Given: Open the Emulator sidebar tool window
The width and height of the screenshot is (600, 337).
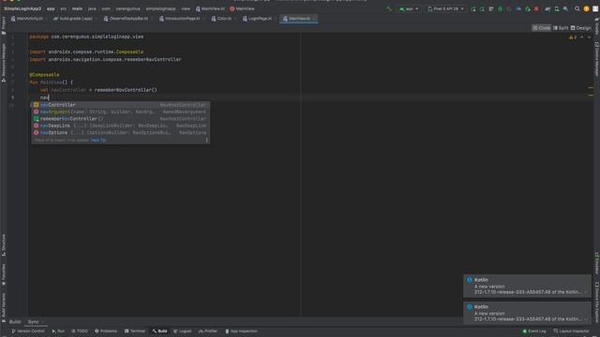Looking at the screenshot, I should click(596, 263).
